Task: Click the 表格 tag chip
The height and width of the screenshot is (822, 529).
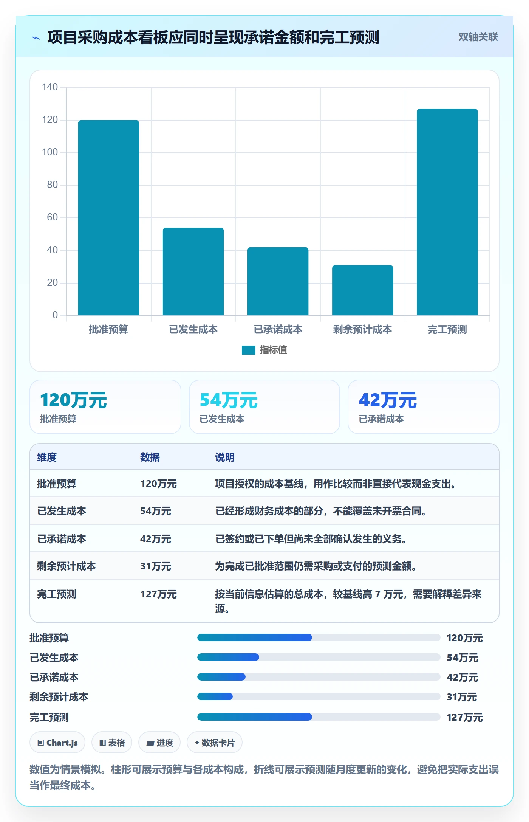Action: [112, 743]
